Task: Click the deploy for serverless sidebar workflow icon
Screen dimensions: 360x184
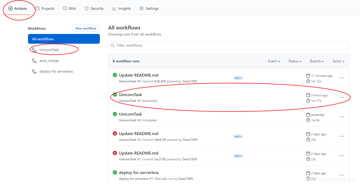Action: pyautogui.click(x=34, y=71)
